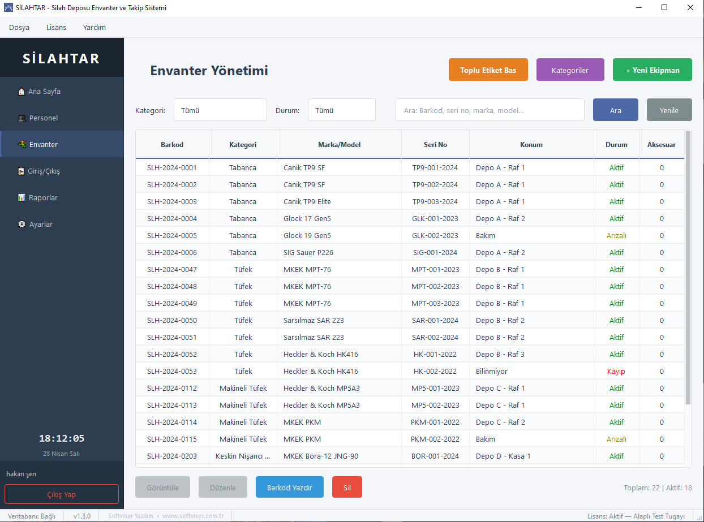
Task: Click the Barkod Yazdır button
Action: [x=290, y=488]
